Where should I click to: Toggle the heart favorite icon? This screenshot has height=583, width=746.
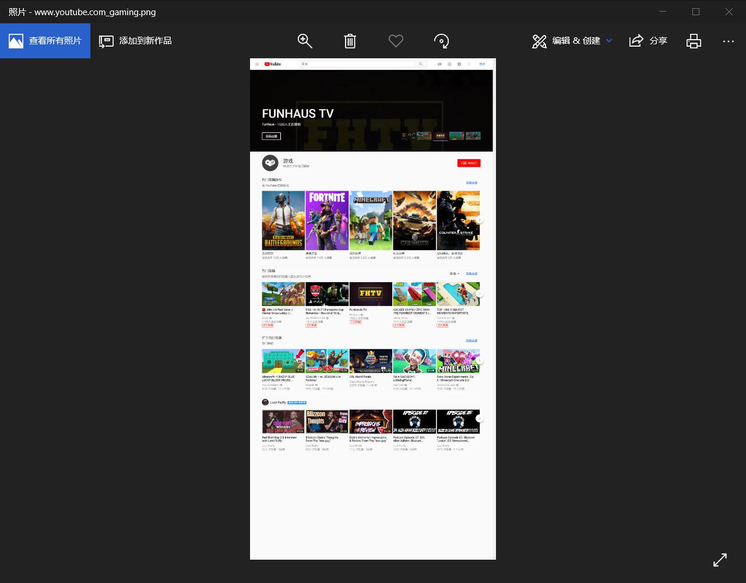(x=396, y=41)
